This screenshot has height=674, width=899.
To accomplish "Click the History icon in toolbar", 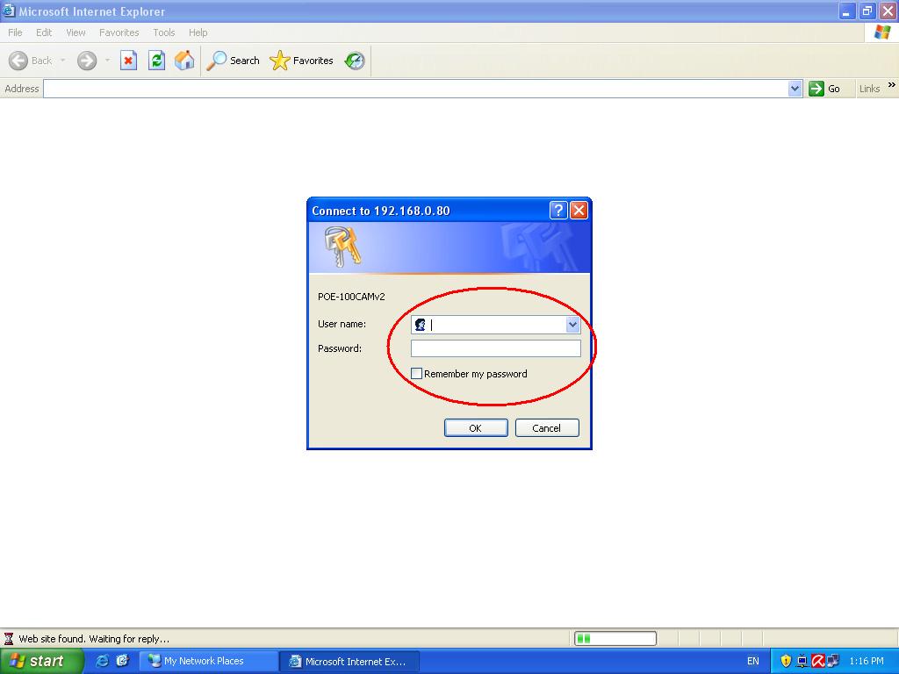I will click(x=355, y=61).
